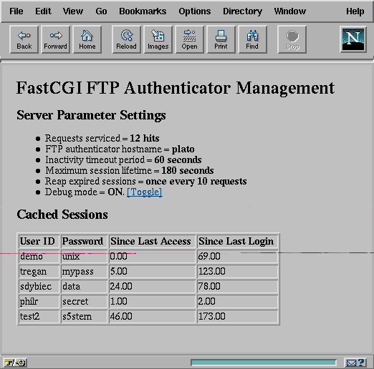Find text with the binoculars button
The height and width of the screenshot is (369, 374).
[x=252, y=39]
